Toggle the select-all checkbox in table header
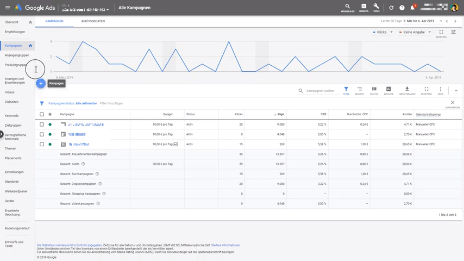464x261 pixels. pyautogui.click(x=42, y=114)
